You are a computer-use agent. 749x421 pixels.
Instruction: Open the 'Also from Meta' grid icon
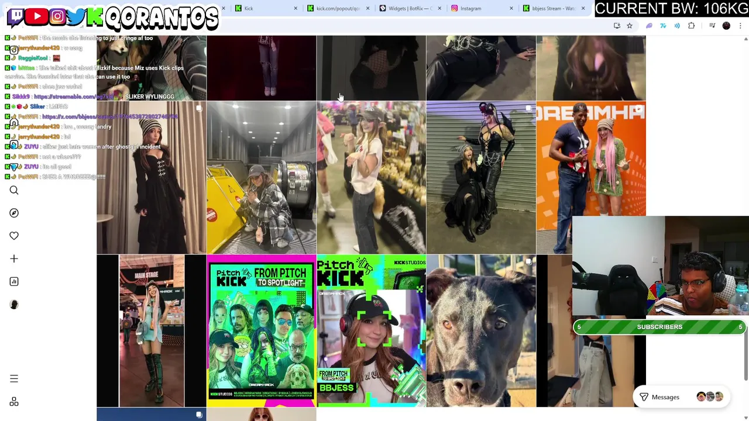(14, 402)
